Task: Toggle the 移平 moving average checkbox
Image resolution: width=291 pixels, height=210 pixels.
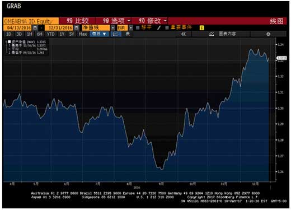Action: click(x=138, y=28)
